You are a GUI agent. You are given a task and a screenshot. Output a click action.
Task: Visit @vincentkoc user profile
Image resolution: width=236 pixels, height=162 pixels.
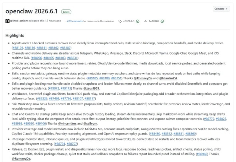(x=67, y=123)
